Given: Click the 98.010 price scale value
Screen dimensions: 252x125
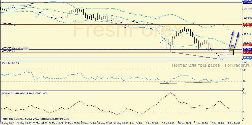Looking at the screenshot, I should pyautogui.click(x=247, y=34).
